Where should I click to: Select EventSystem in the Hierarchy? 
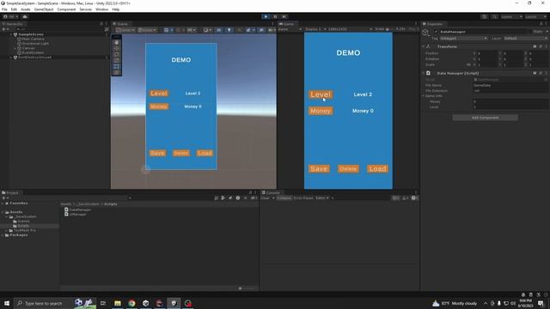click(33, 52)
